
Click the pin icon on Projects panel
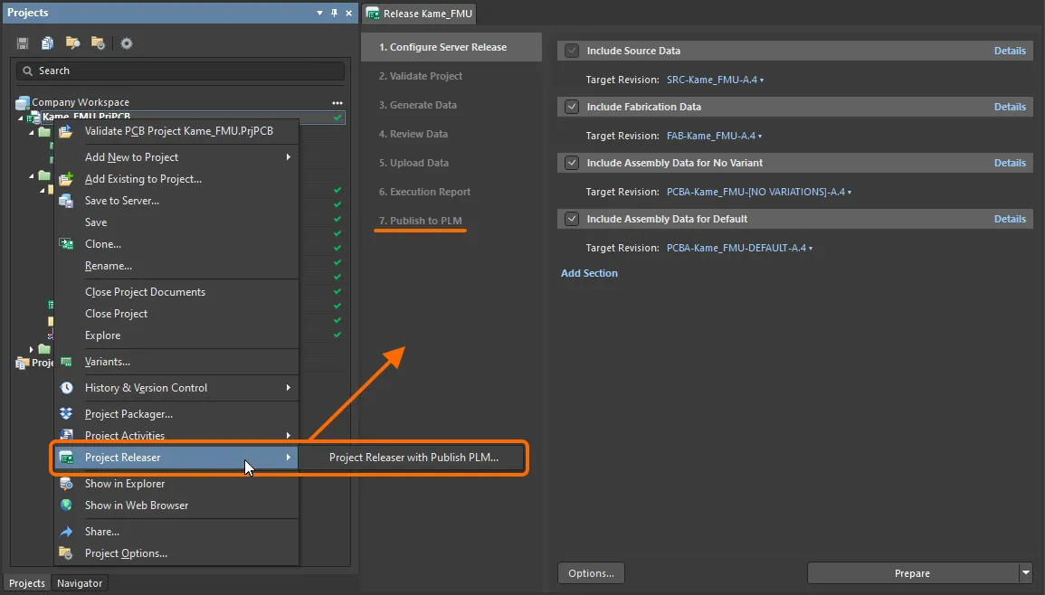click(x=334, y=13)
